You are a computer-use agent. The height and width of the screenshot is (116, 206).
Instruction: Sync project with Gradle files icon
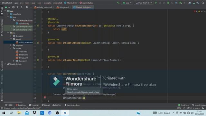pos(190,3)
